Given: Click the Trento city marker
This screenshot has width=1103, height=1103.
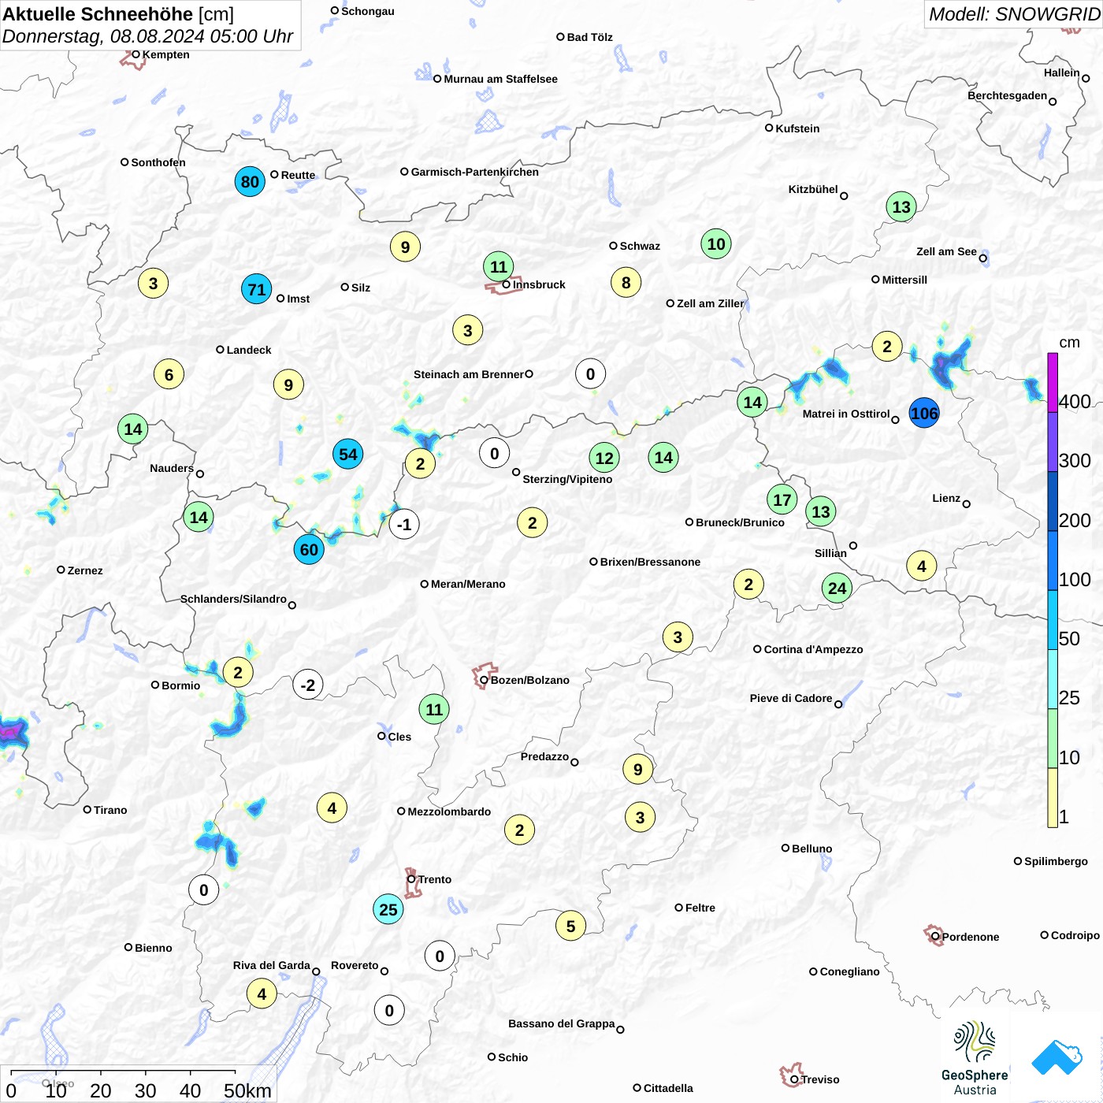Looking at the screenshot, I should pyautogui.click(x=411, y=879).
